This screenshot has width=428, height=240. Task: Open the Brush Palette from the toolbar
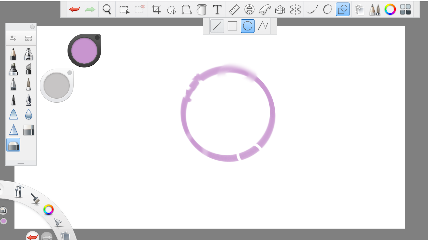tap(375, 10)
